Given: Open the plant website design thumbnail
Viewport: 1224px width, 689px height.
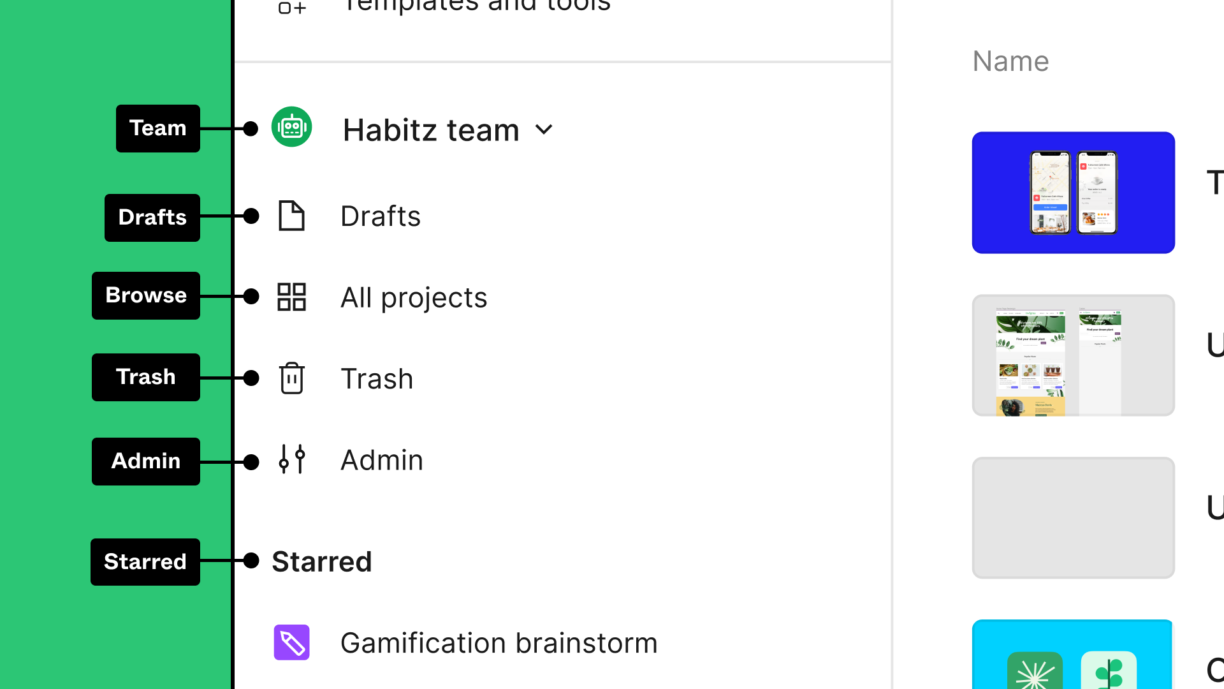Looking at the screenshot, I should [1073, 355].
